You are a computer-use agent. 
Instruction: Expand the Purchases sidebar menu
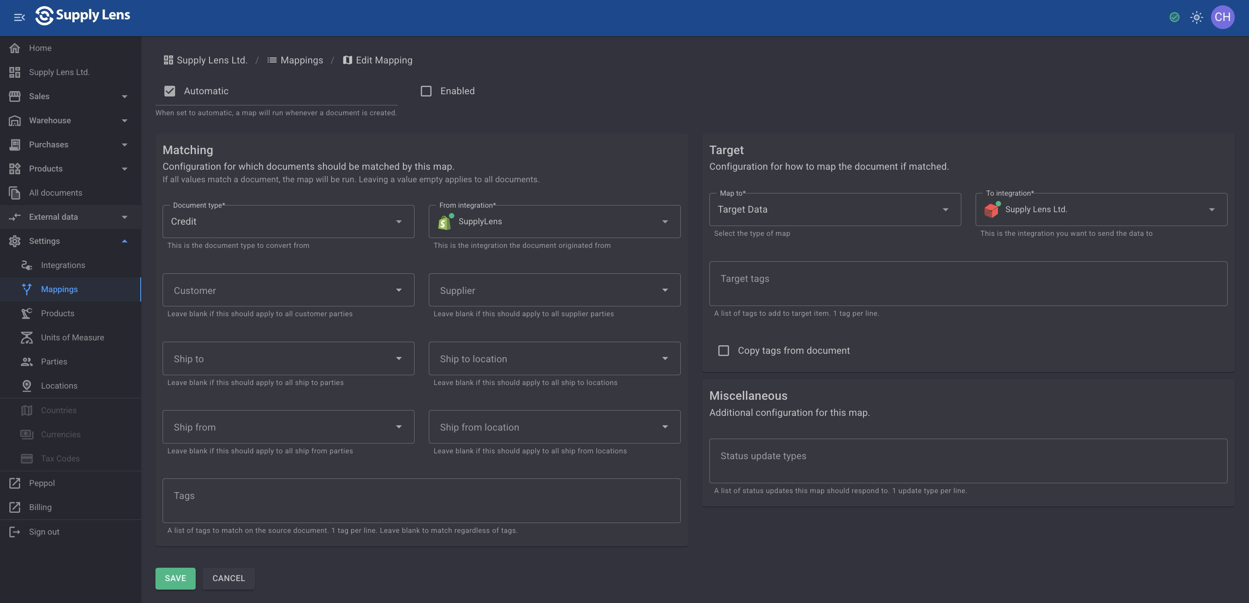70,144
